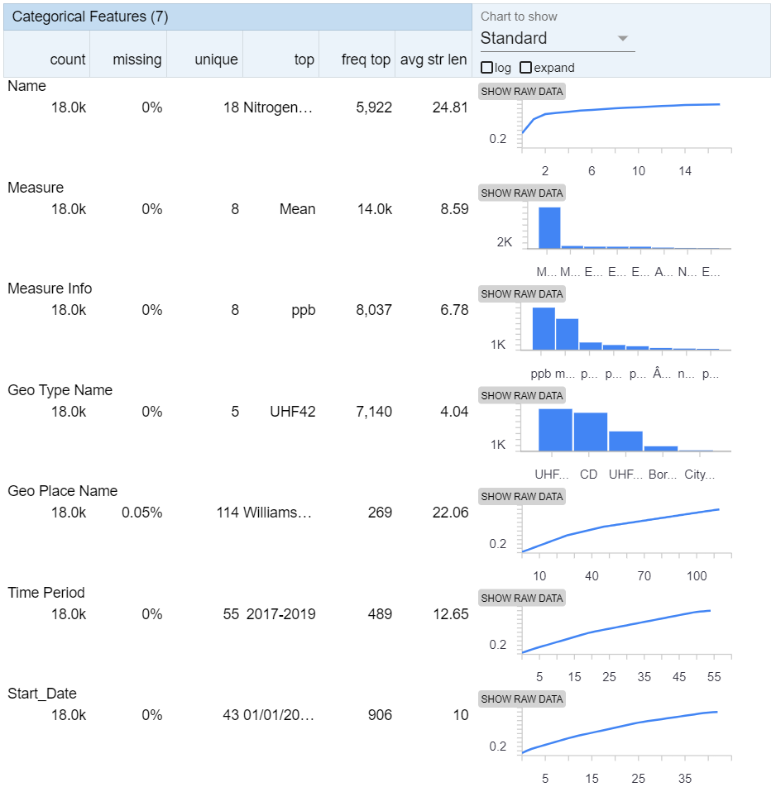The width and height of the screenshot is (776, 787).
Task: Click unique value 55
Action: click(x=231, y=614)
